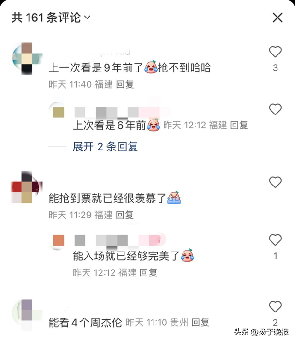The height and width of the screenshot is (342, 295).
Task: Tap the crying emoji after 9年前了
Action: 151,67
